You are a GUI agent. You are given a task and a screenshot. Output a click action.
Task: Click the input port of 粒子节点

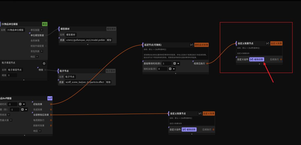[x=58, y=71]
